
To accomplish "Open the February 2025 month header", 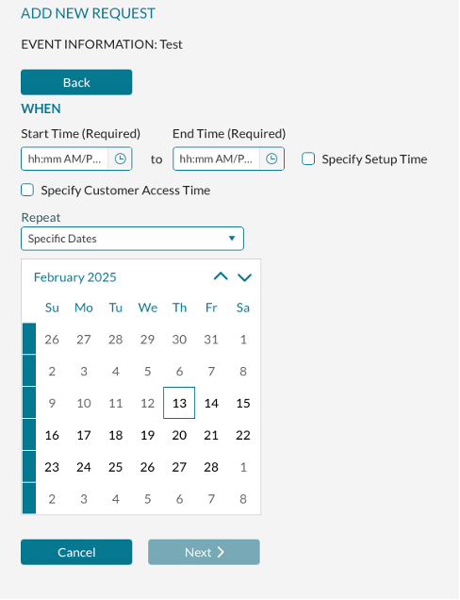I will click(x=75, y=277).
